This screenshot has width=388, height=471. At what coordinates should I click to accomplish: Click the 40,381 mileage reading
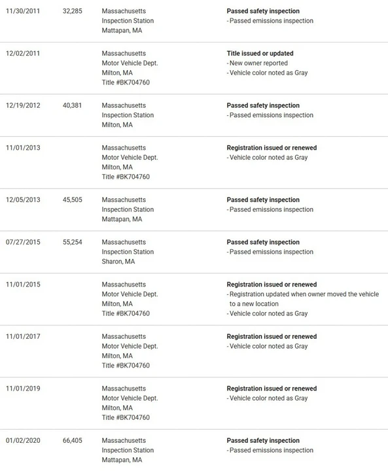(x=72, y=105)
